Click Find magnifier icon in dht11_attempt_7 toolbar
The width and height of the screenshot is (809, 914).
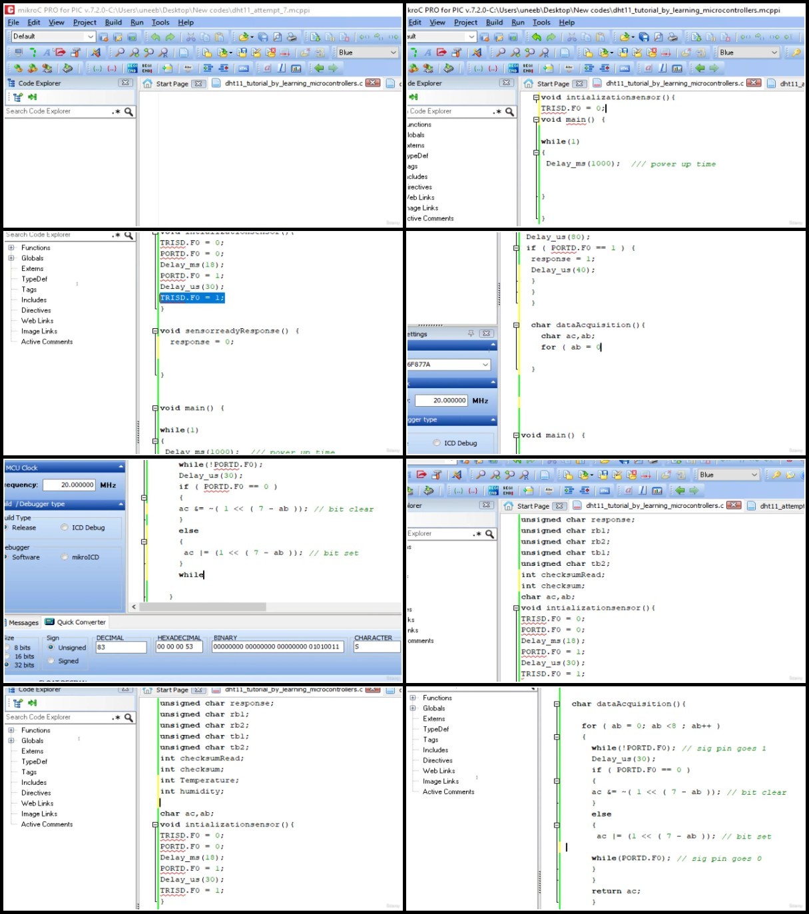click(x=119, y=52)
